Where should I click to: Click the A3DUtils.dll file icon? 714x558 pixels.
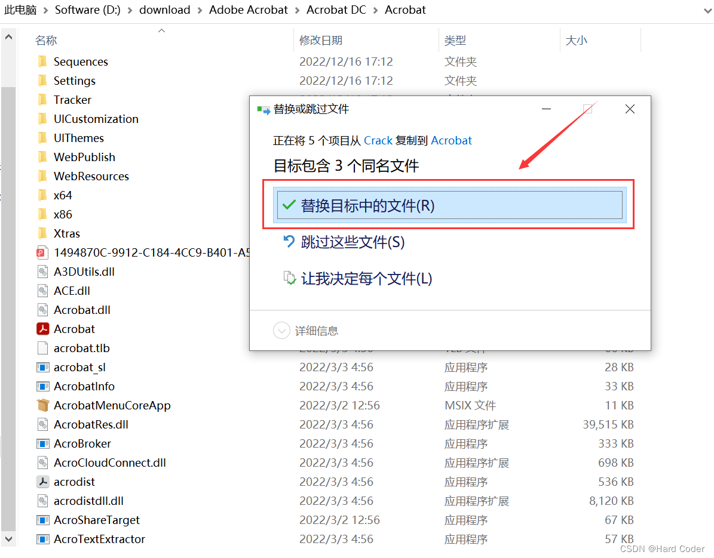(42, 272)
